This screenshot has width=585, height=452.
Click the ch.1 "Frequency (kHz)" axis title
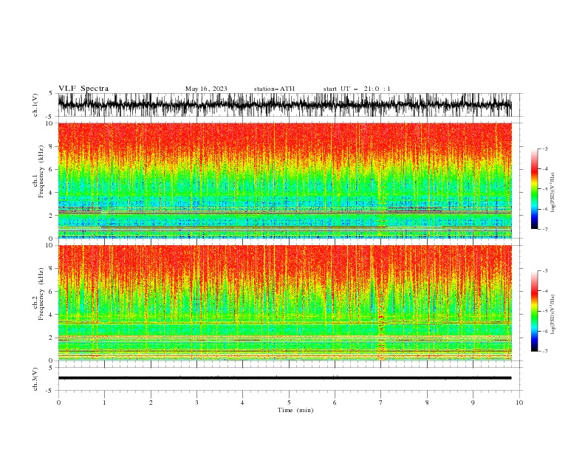click(41, 171)
